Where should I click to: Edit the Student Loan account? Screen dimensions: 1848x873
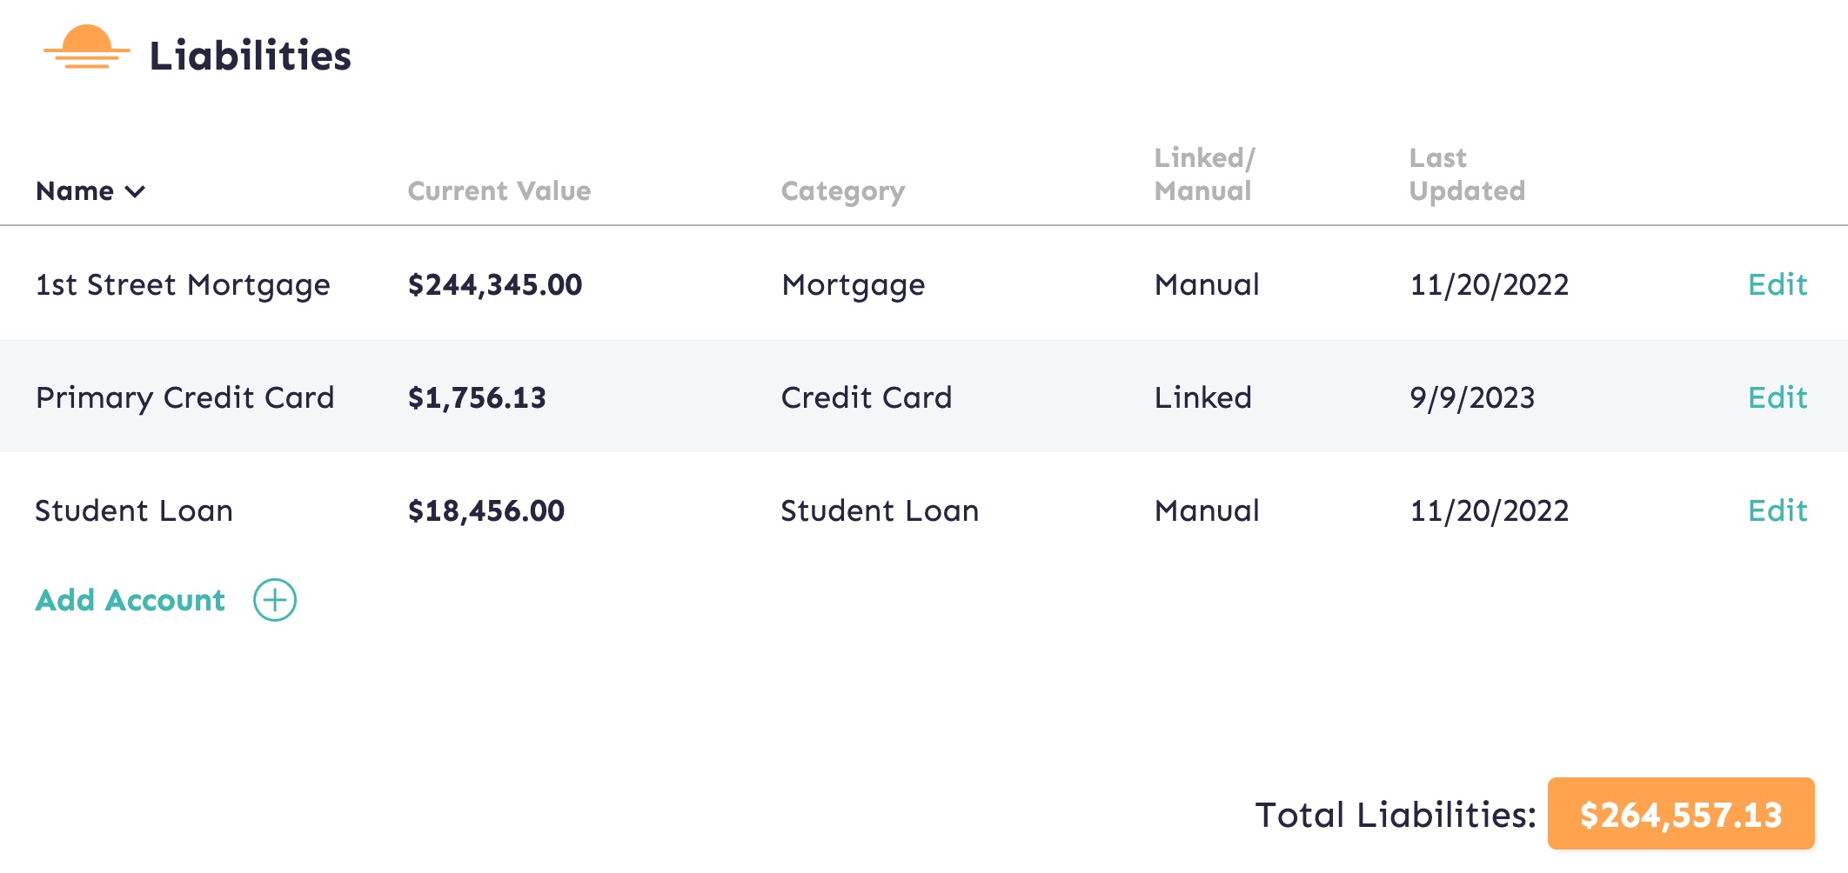coord(1778,510)
